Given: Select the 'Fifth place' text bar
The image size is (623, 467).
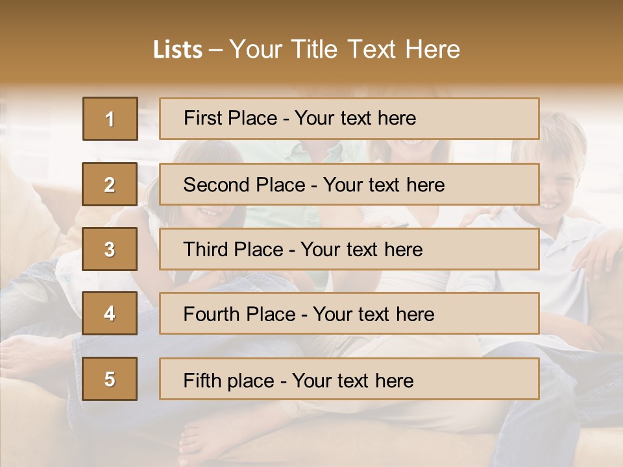Looking at the screenshot, I should click(349, 379).
